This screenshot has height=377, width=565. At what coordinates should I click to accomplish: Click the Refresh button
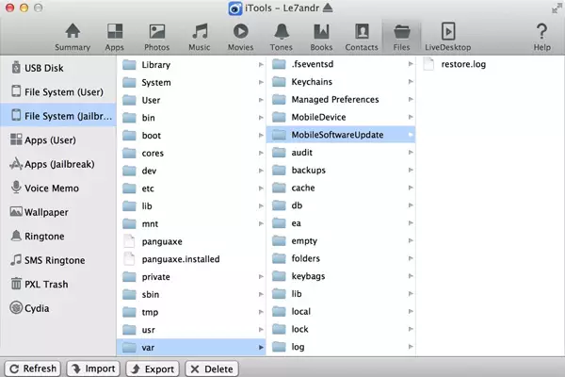tap(33, 369)
